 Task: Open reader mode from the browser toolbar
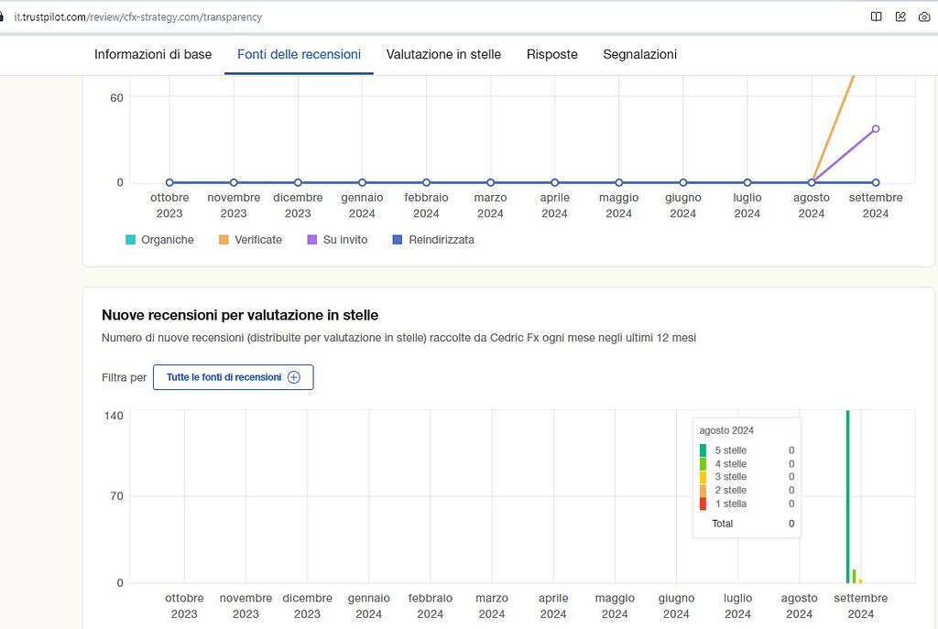pyautogui.click(x=876, y=16)
